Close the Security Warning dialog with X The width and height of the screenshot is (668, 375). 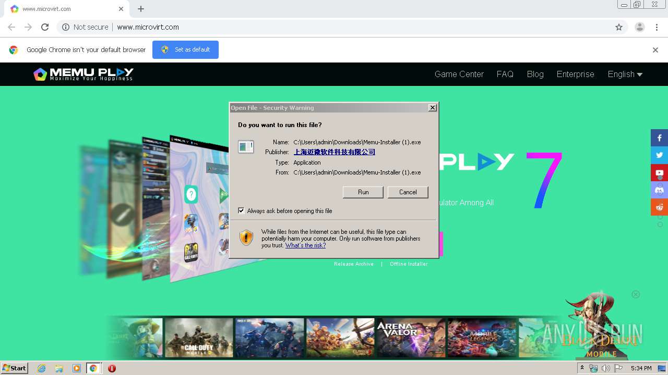tap(432, 108)
